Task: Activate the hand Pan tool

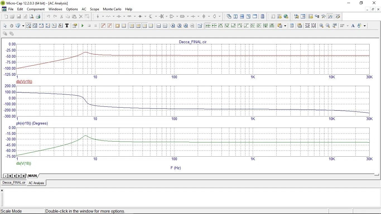Action: (x=11, y=26)
